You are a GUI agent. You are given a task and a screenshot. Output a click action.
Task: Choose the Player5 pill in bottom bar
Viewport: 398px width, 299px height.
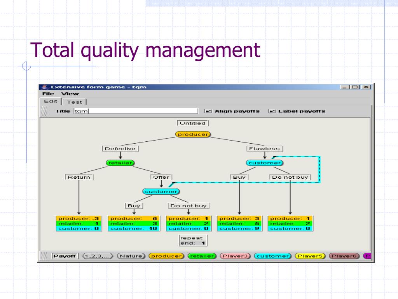[x=310, y=256]
